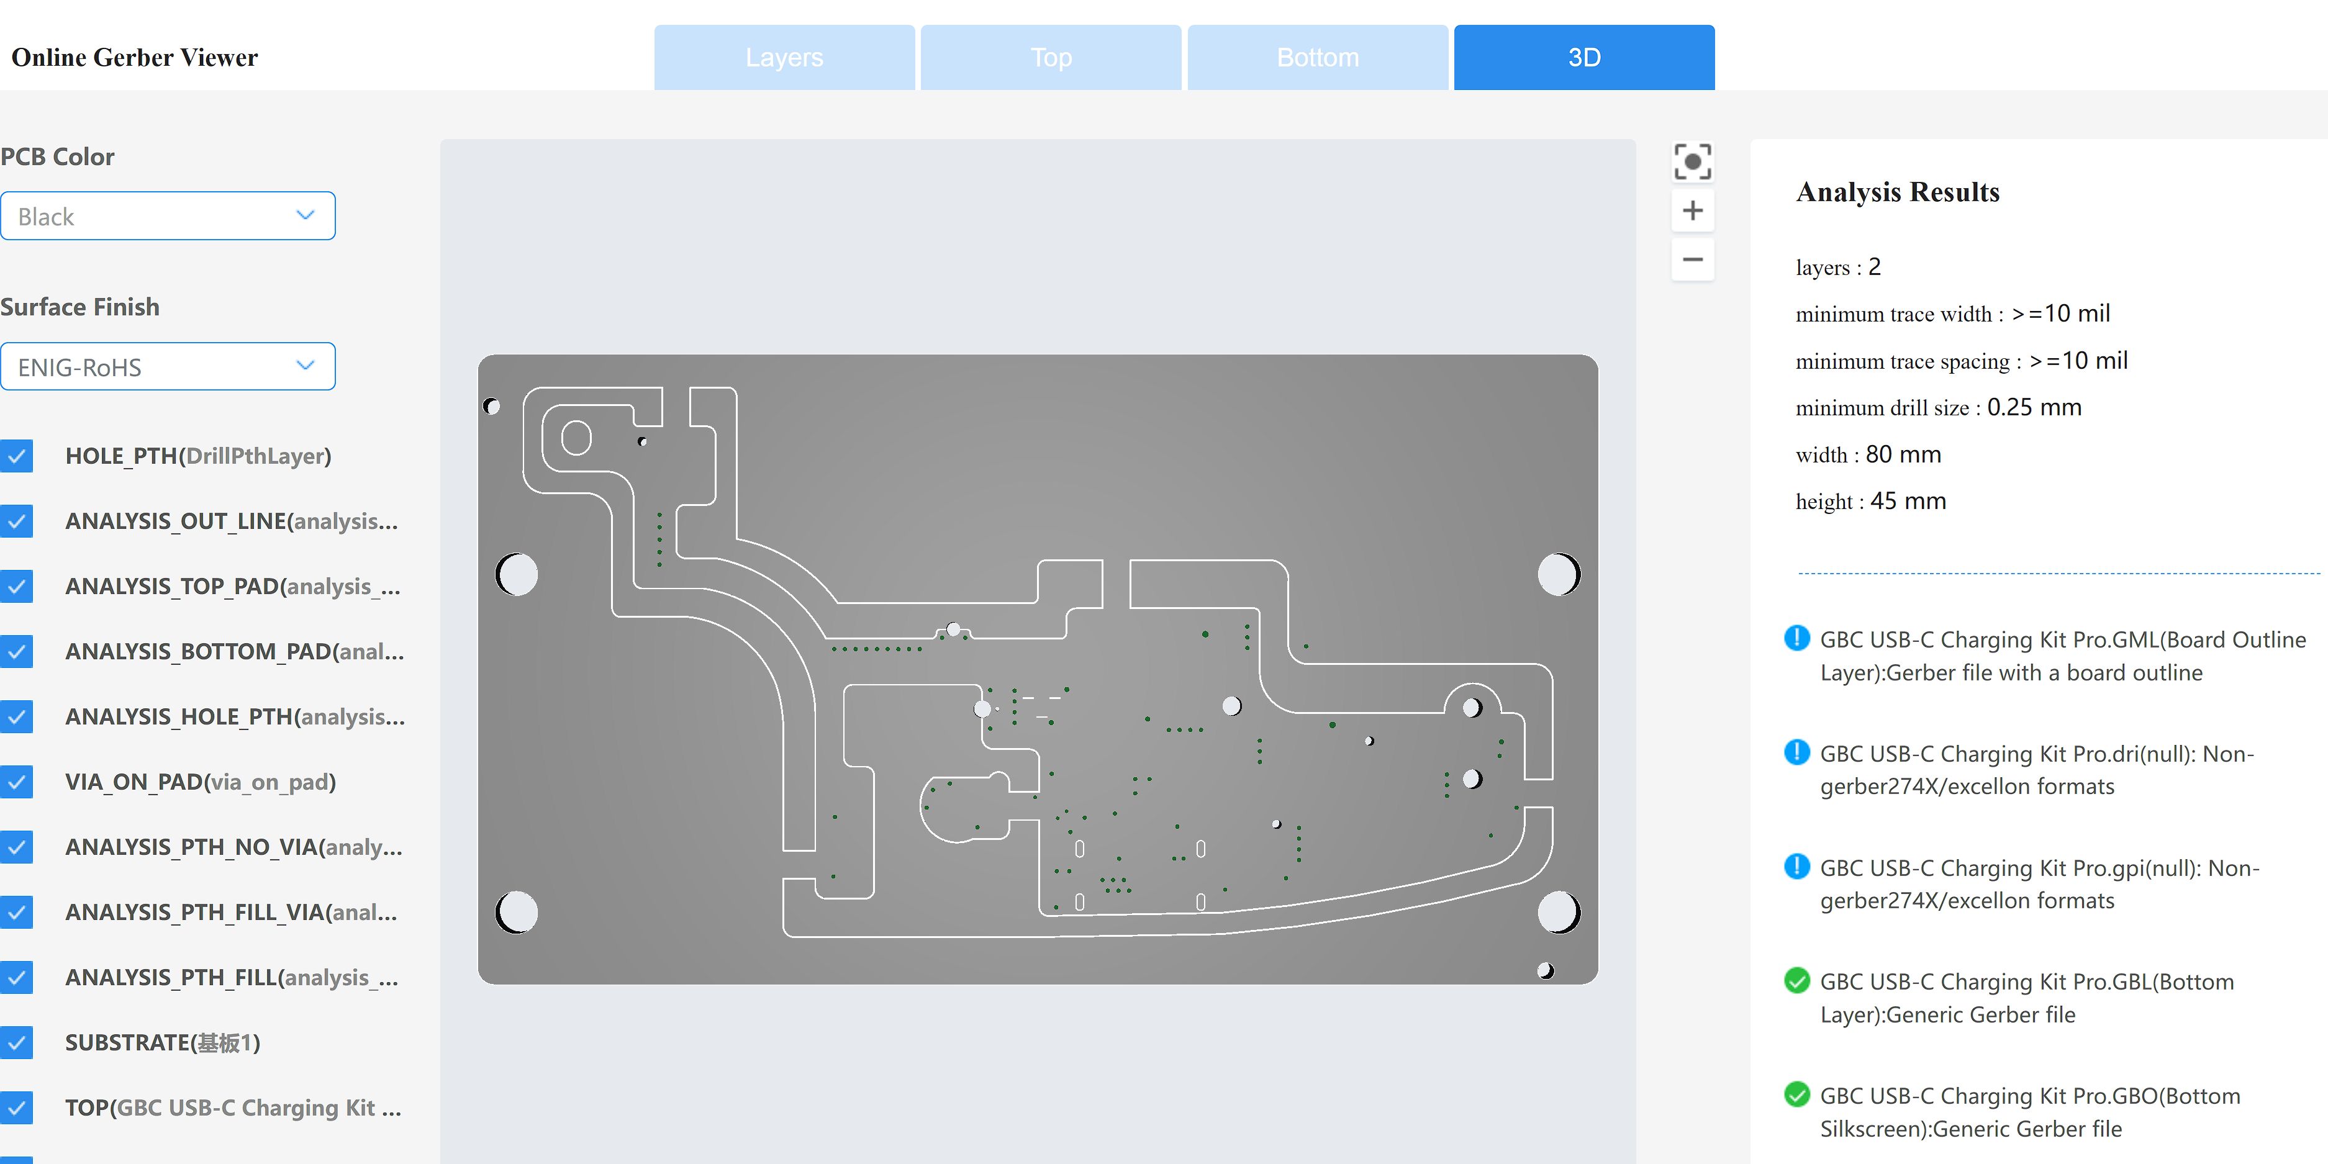2328x1164 pixels.
Task: Open the PCB Color dropdown
Action: click(167, 216)
